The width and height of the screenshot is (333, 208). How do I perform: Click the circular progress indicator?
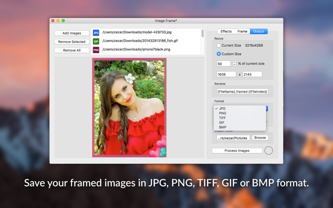click(268, 151)
